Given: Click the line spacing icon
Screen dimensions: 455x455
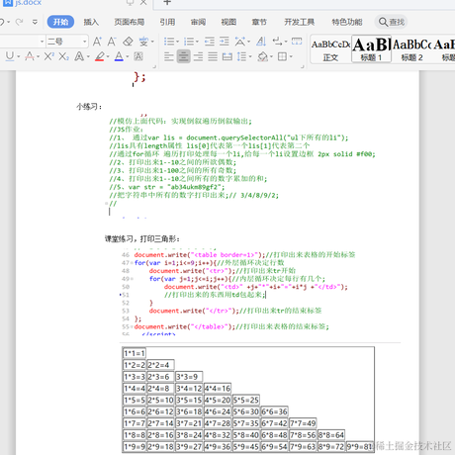Looking at the screenshot, I should pyautogui.click(x=241, y=56).
